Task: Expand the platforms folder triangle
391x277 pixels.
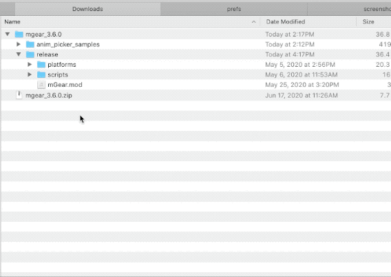Action: 30,64
